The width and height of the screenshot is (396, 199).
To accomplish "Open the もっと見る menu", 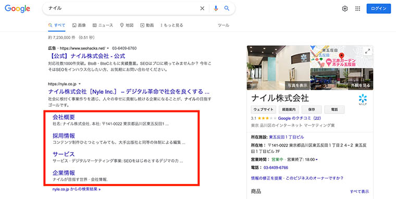I will pyautogui.click(x=172, y=25).
